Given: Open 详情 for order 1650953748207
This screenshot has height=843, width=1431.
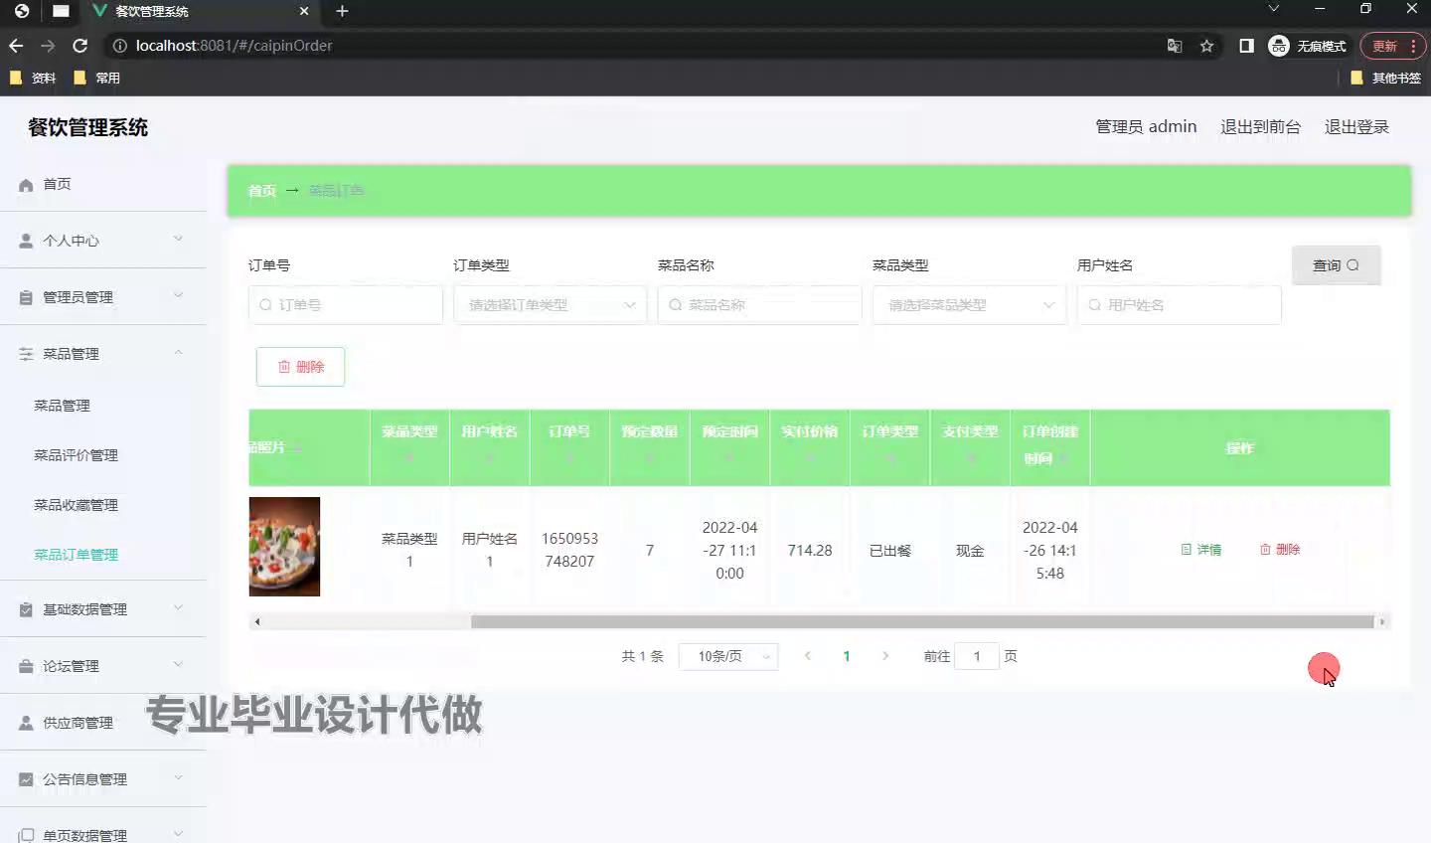Looking at the screenshot, I should (1201, 550).
